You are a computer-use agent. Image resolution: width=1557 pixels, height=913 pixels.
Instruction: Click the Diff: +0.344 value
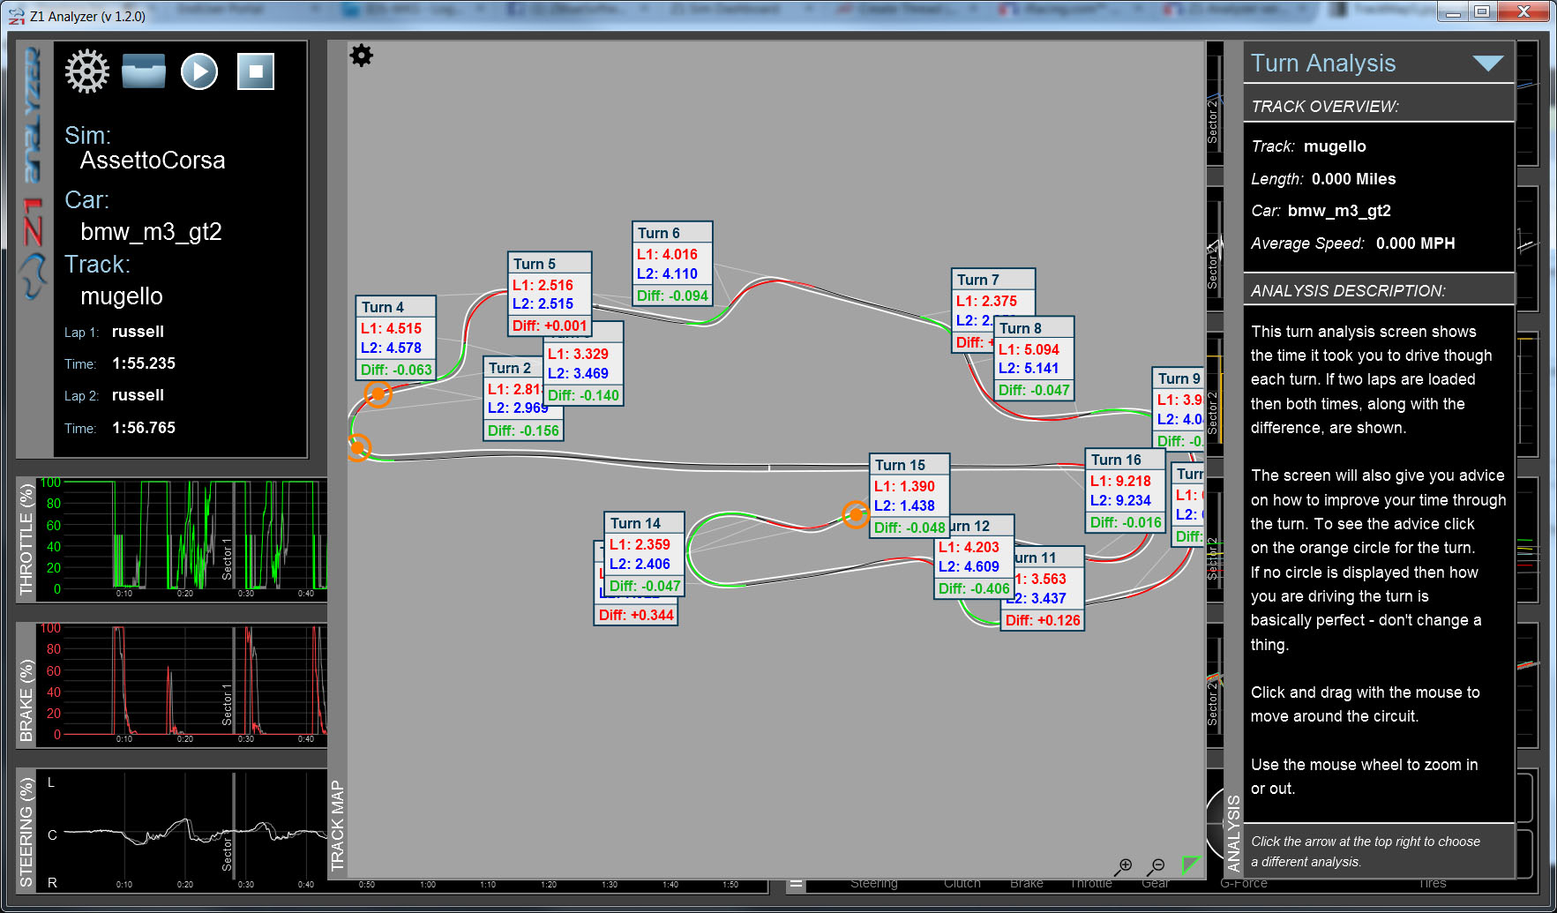[x=636, y=616]
